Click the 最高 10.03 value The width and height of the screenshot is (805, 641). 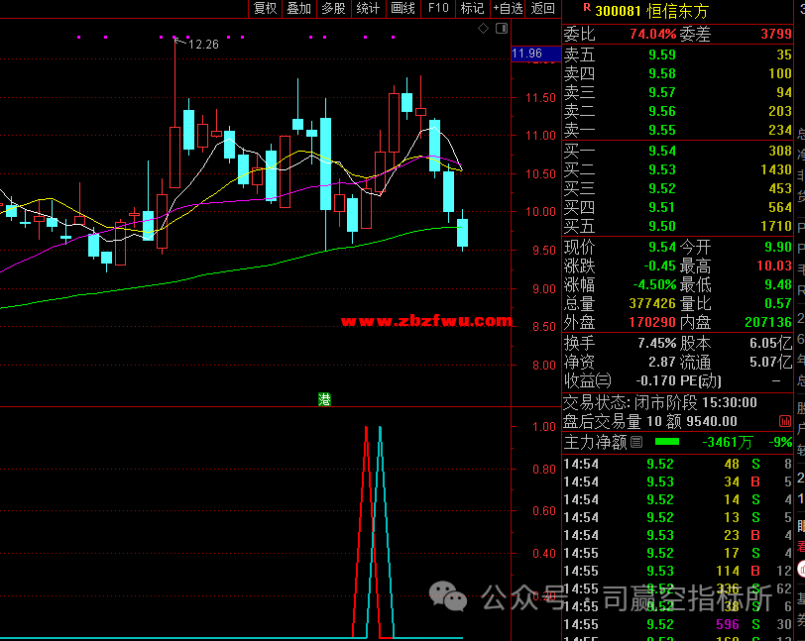(x=774, y=266)
